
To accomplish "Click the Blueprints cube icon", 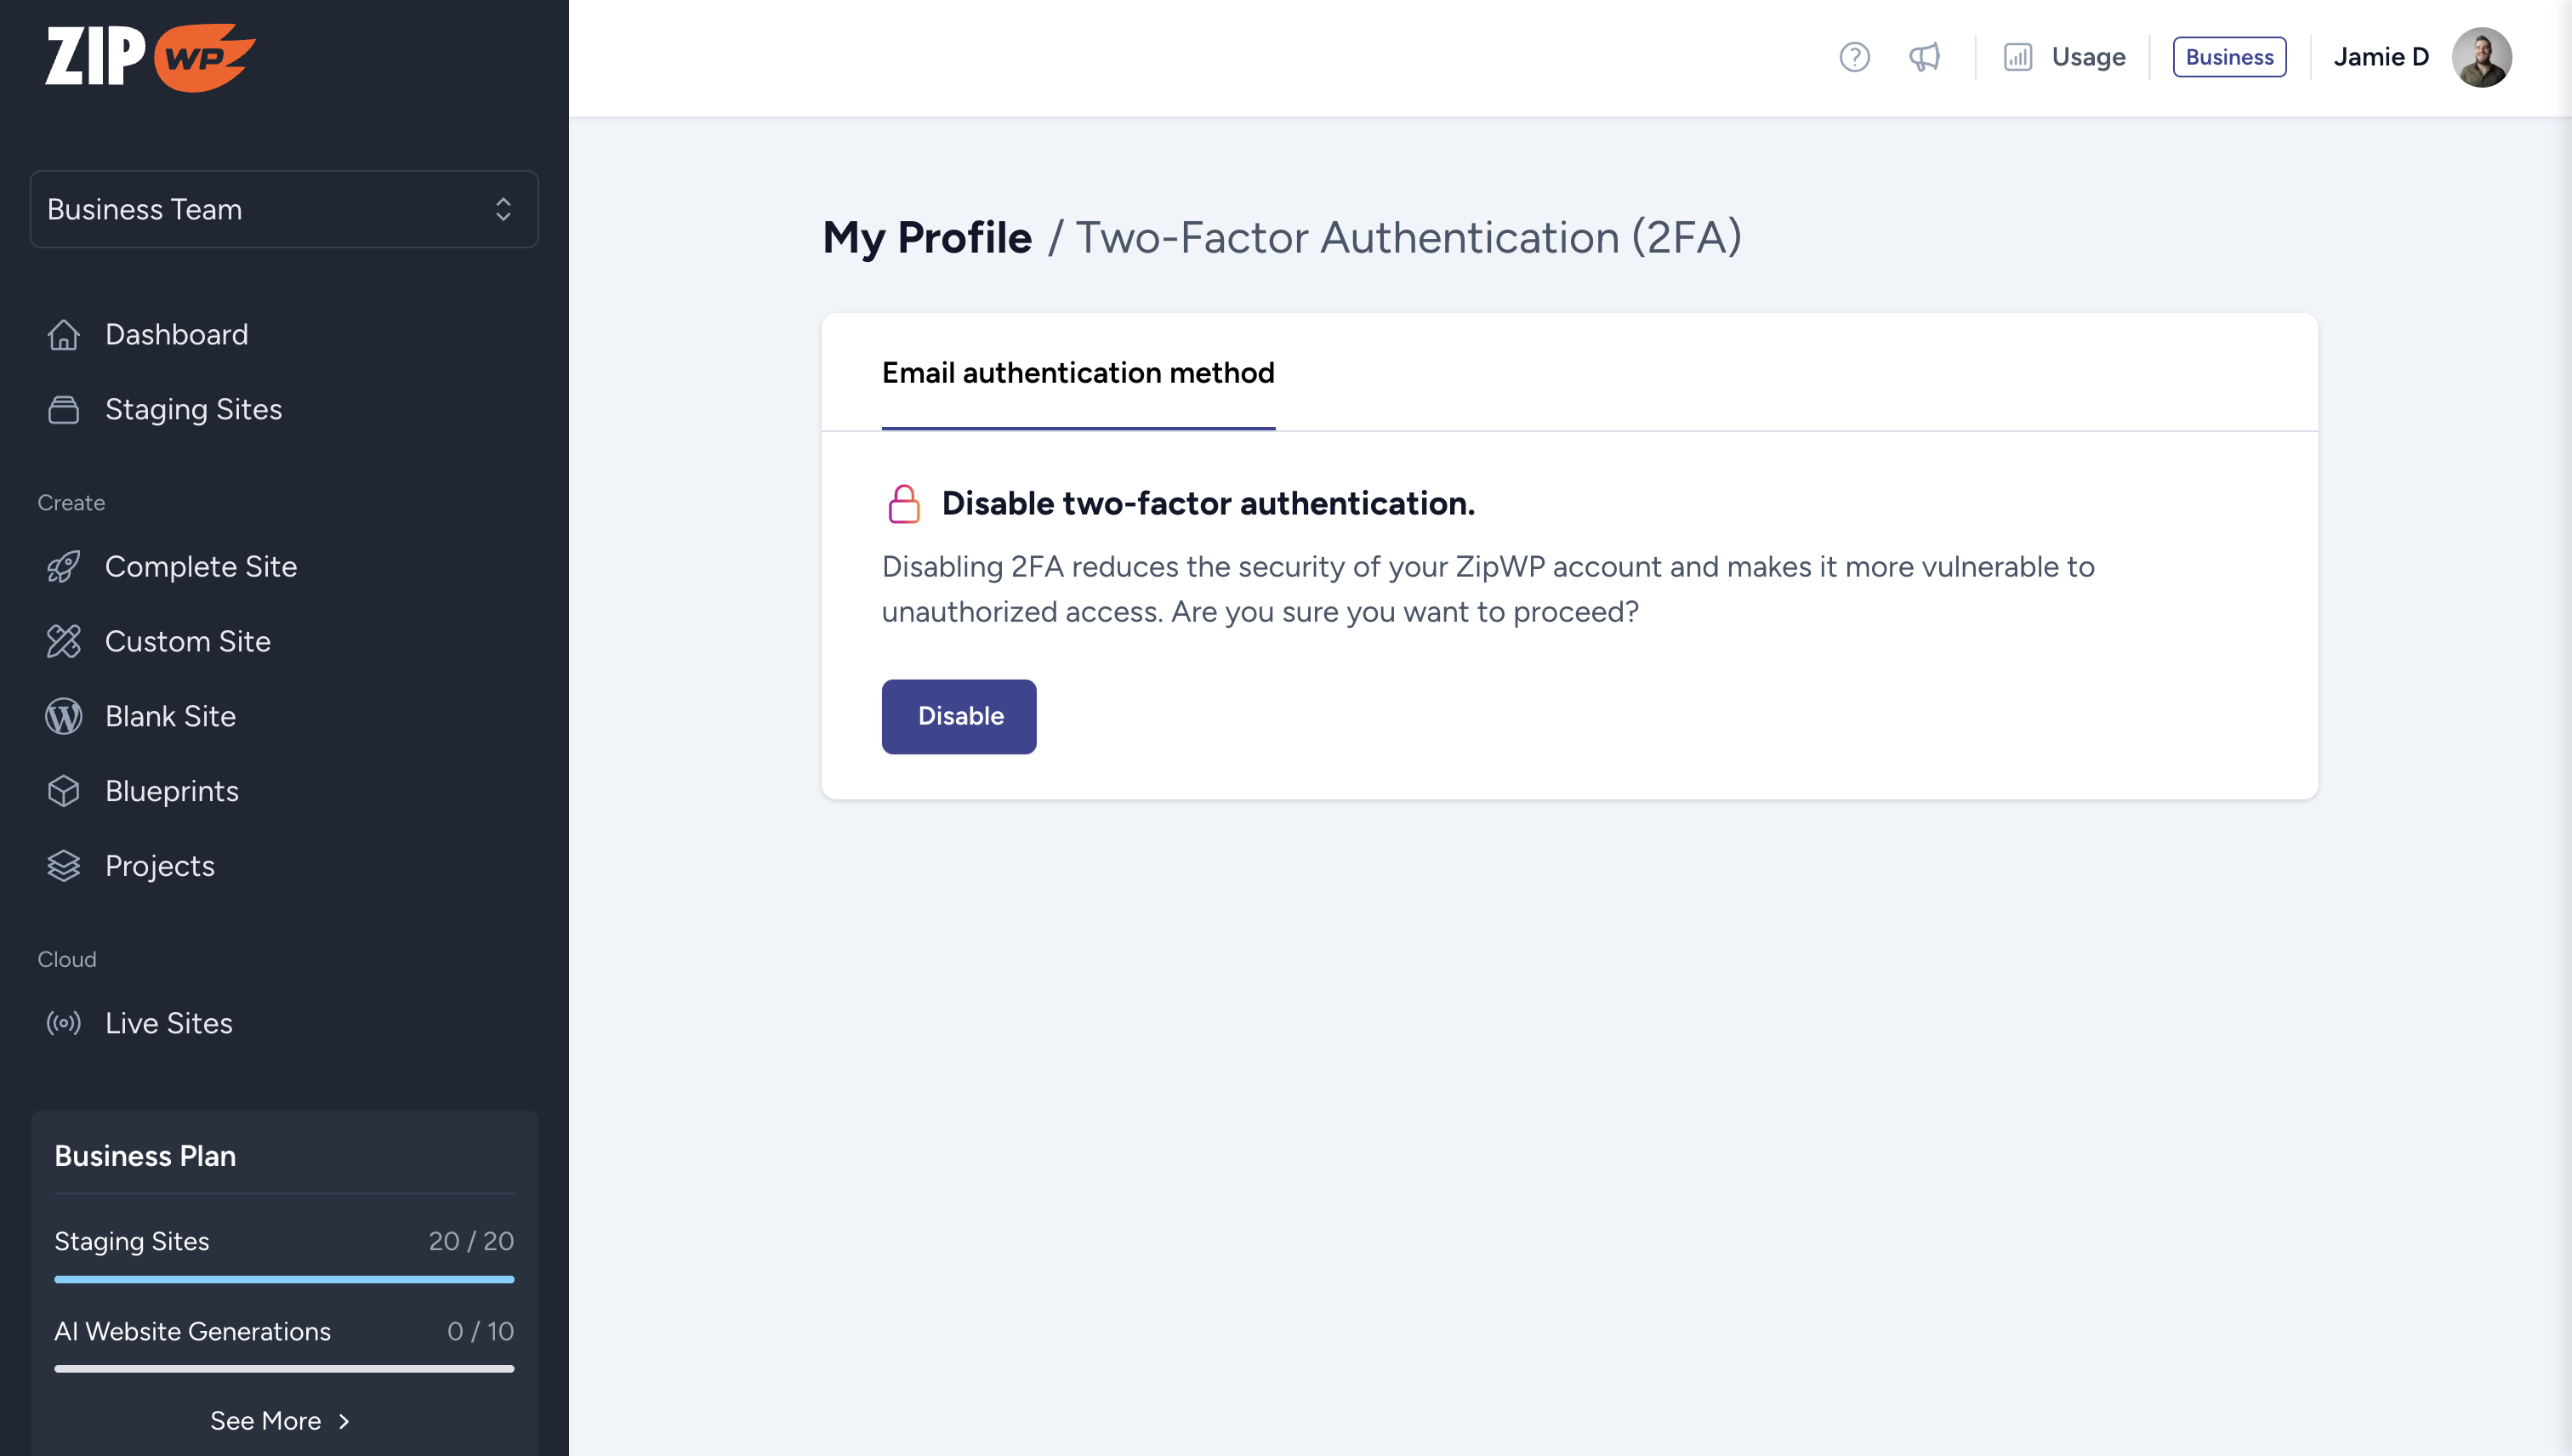I will pos(63,791).
